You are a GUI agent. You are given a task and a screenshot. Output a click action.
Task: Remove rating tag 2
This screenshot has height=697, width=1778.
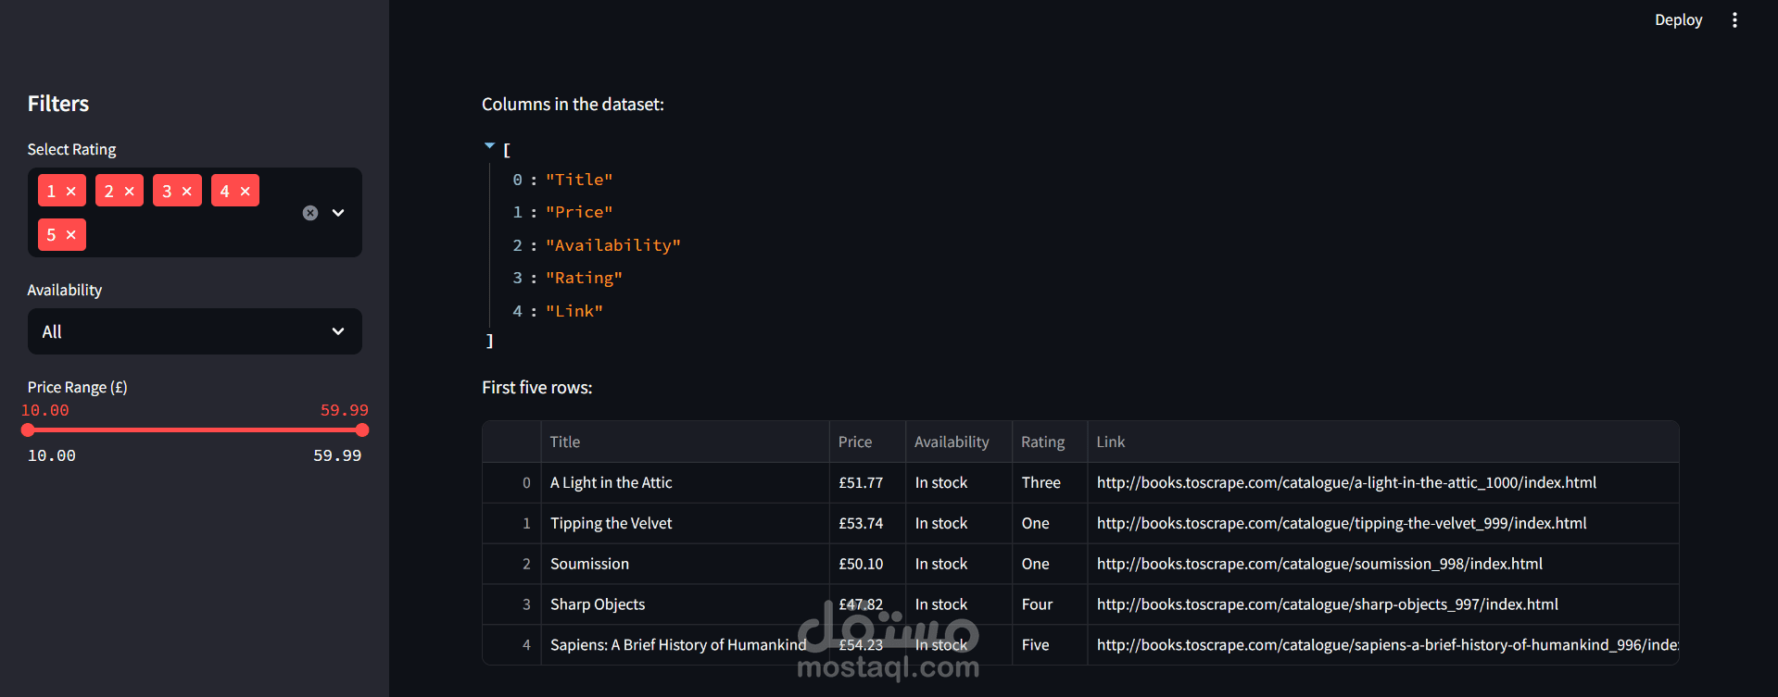tap(130, 192)
